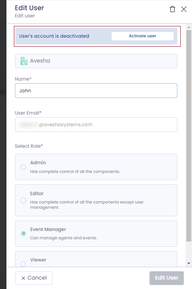Click the X icon in Cancel

[23, 278]
